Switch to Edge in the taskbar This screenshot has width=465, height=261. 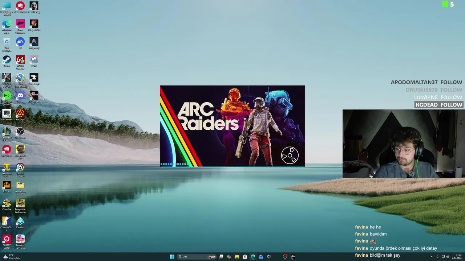point(253,257)
